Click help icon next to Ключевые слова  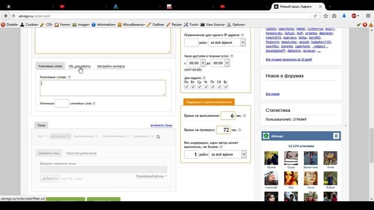pos(70,77)
